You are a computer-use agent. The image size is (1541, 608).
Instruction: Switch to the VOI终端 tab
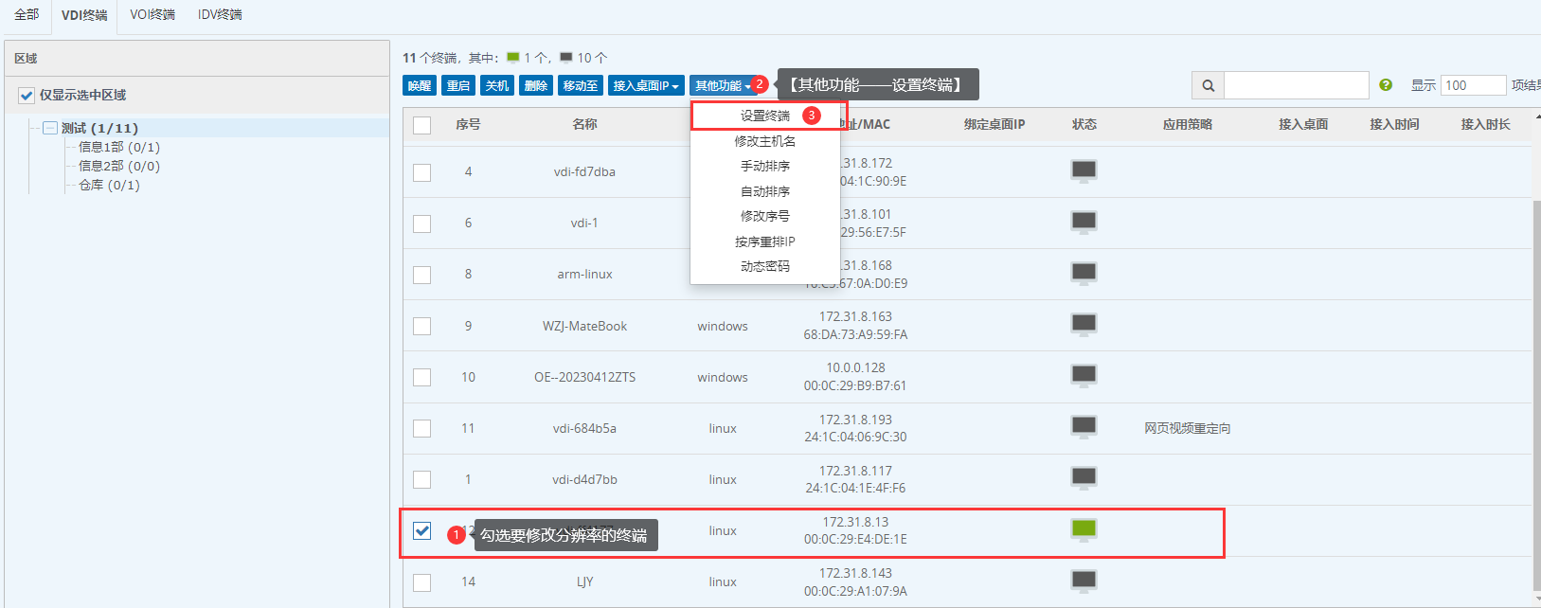click(x=152, y=15)
